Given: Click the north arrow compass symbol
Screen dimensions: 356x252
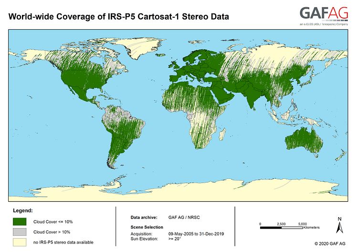Looking at the screenshot, I should [x=339, y=226].
